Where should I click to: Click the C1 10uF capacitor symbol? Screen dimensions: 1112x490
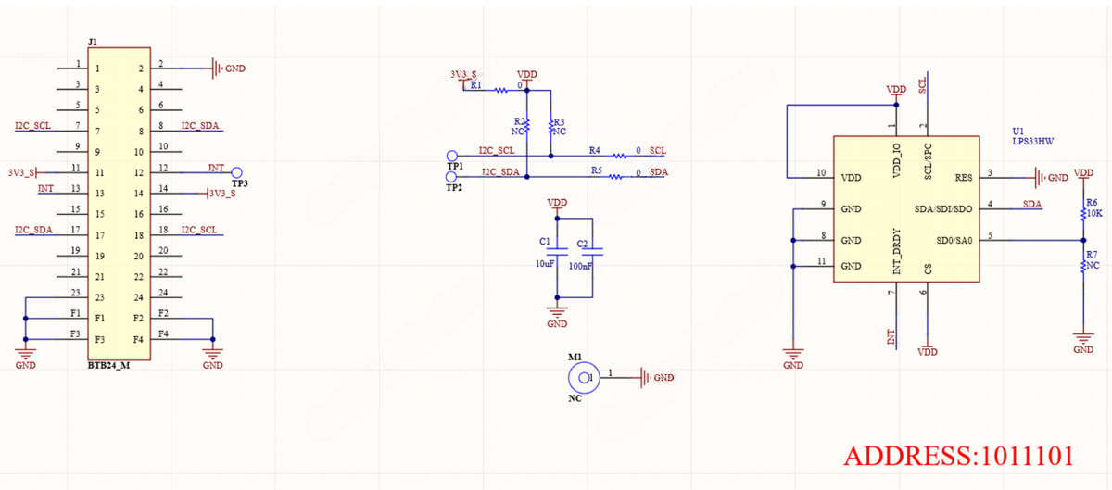557,251
